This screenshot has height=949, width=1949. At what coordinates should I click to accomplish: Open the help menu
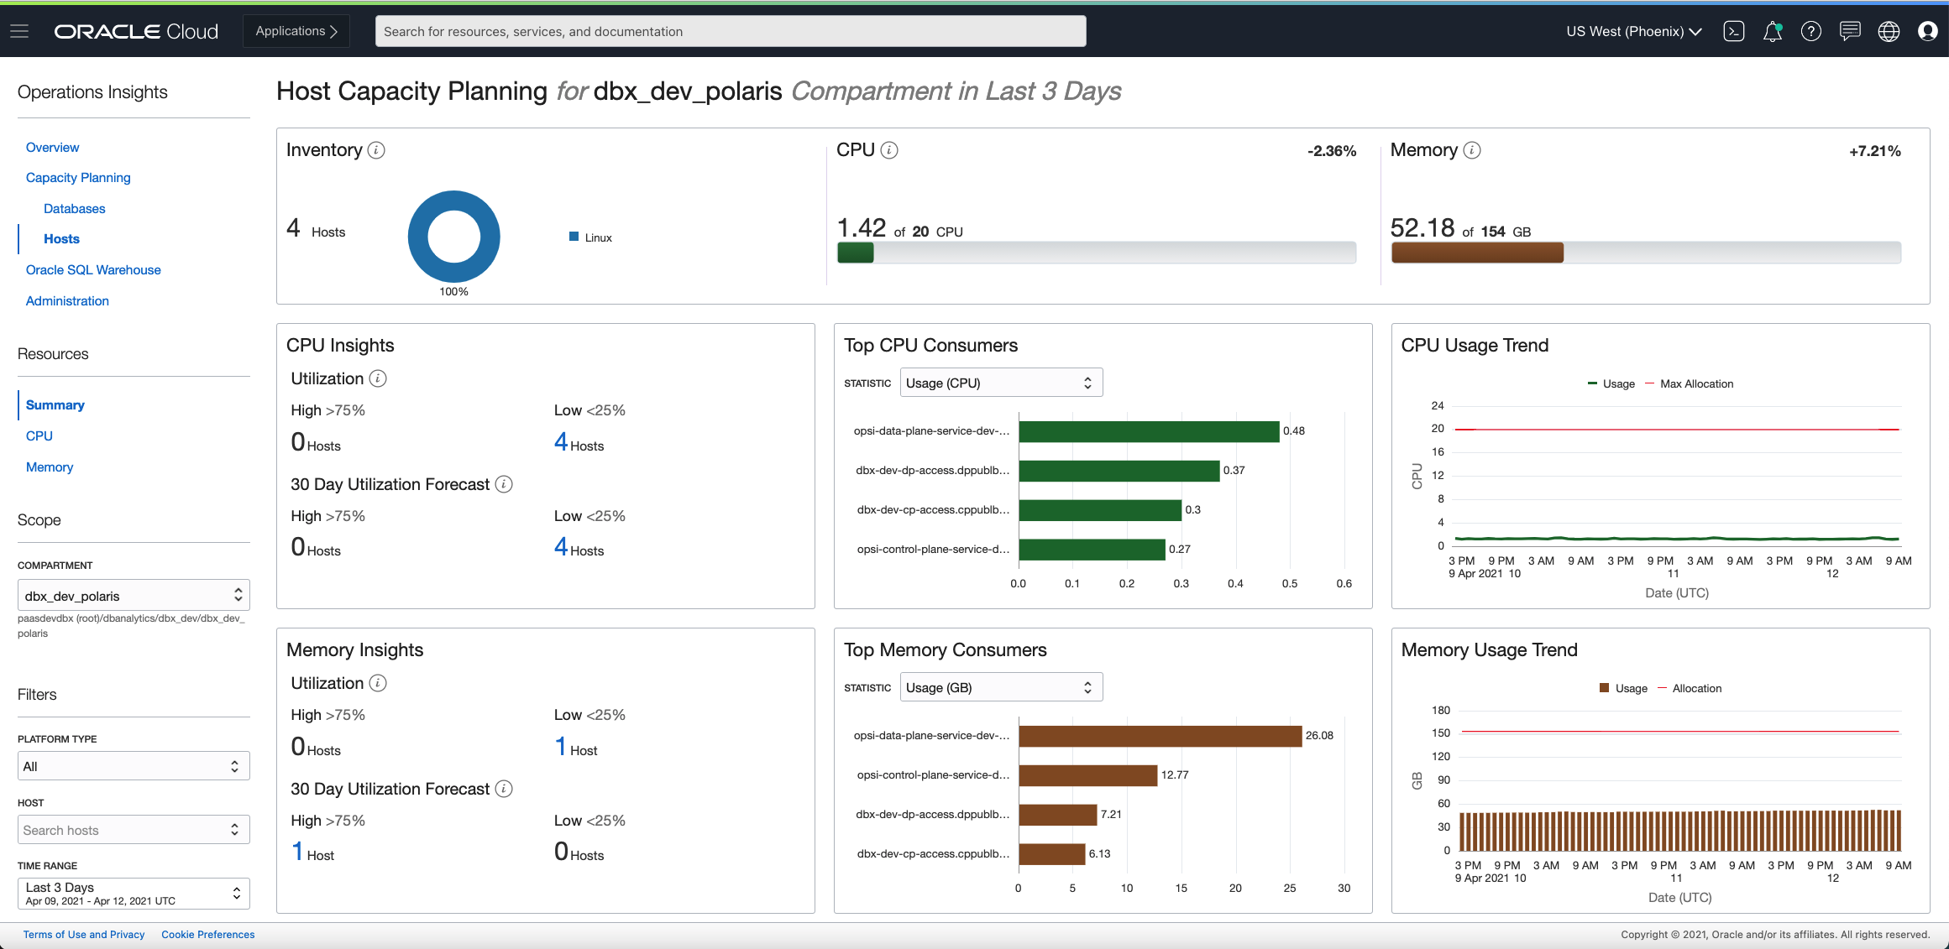click(x=1811, y=31)
